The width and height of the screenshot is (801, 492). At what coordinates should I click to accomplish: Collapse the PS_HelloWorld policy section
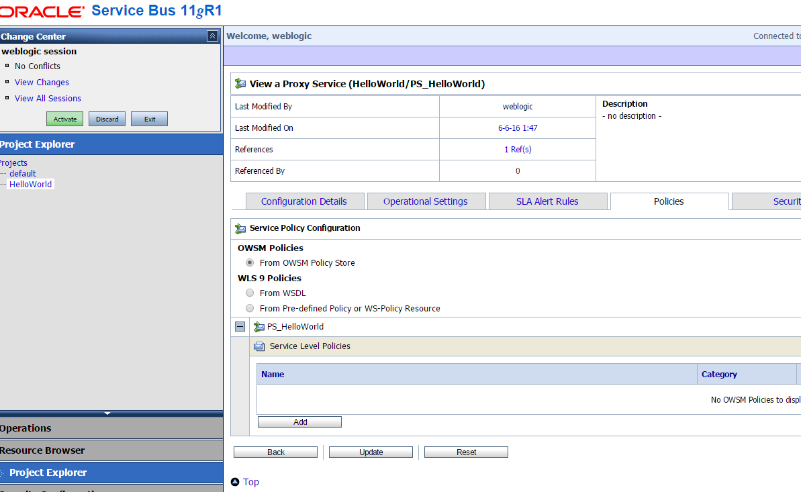240,327
